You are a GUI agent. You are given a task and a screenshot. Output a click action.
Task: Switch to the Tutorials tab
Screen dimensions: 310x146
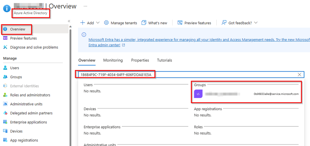(x=164, y=60)
